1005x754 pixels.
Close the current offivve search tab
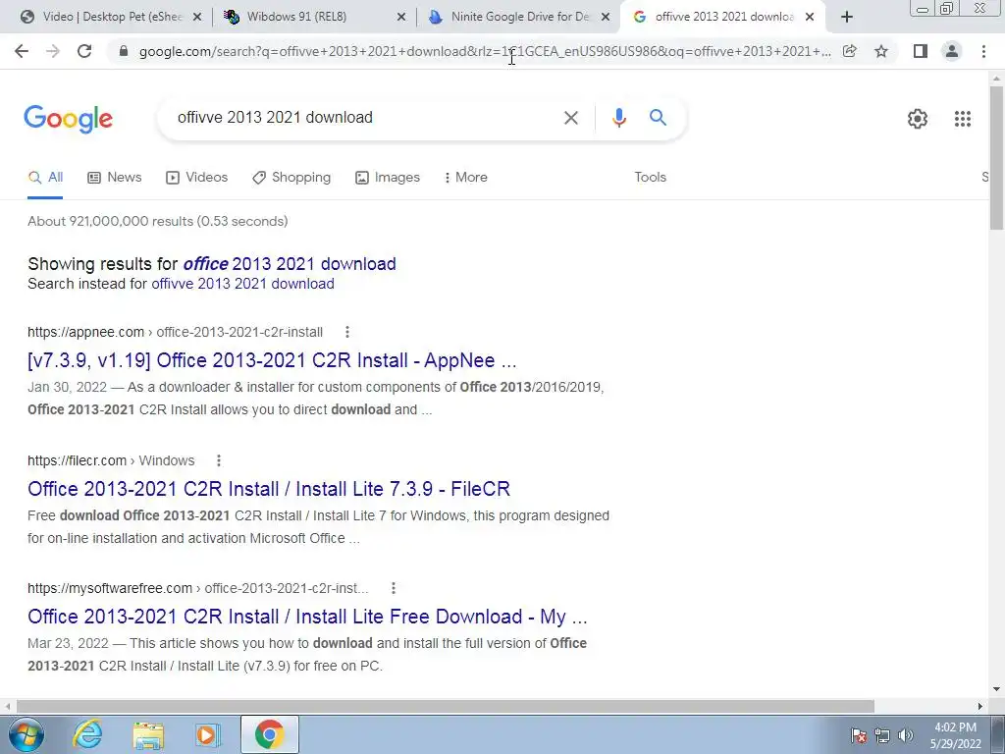810,18
